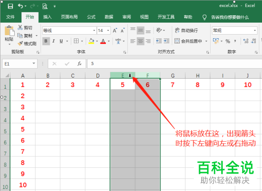This screenshot has width=262, height=191.
Task: Click the Redo arrow icon
Action: (x=32, y=6)
